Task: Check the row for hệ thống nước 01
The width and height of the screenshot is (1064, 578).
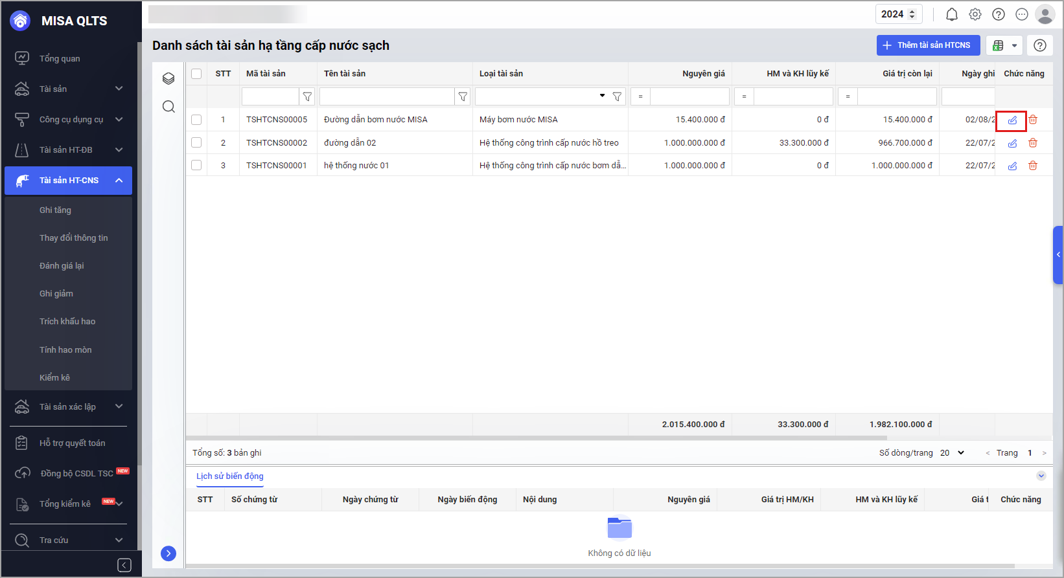Action: click(x=196, y=166)
